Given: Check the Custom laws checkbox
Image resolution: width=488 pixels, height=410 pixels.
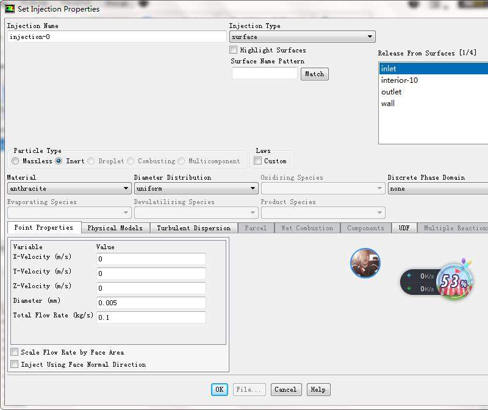Looking at the screenshot, I should (257, 161).
